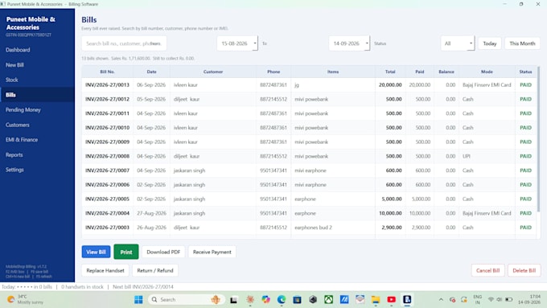The image size is (547, 308).
Task: Open YouTube app on the taskbar
Action: 392,300
